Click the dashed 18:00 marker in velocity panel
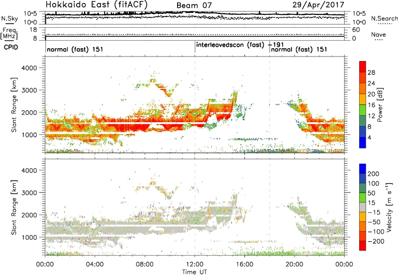The image size is (398, 275). pos(270,207)
